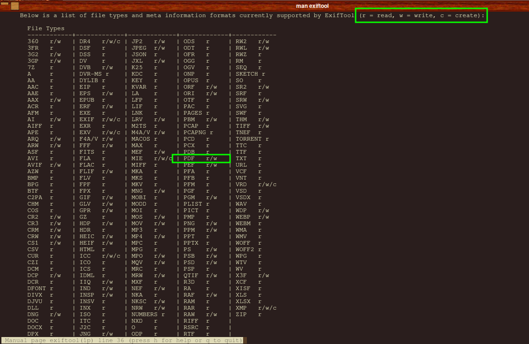Select the XMP r/w/c entry
Screen dimensions: 529x344
(256, 308)
